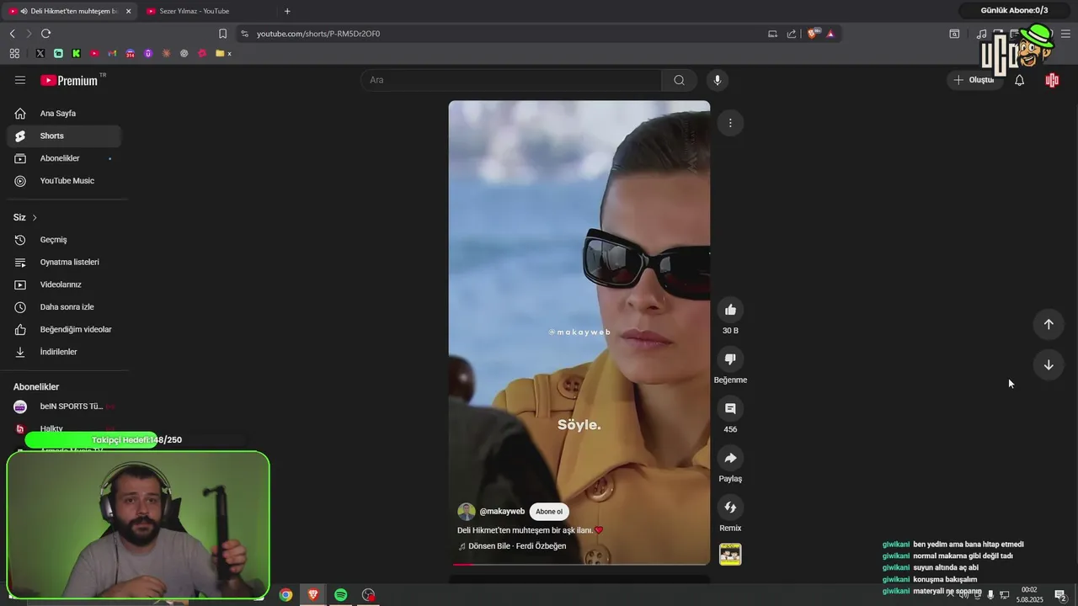The image size is (1078, 606).
Task: Reload the current page
Action: (x=45, y=34)
